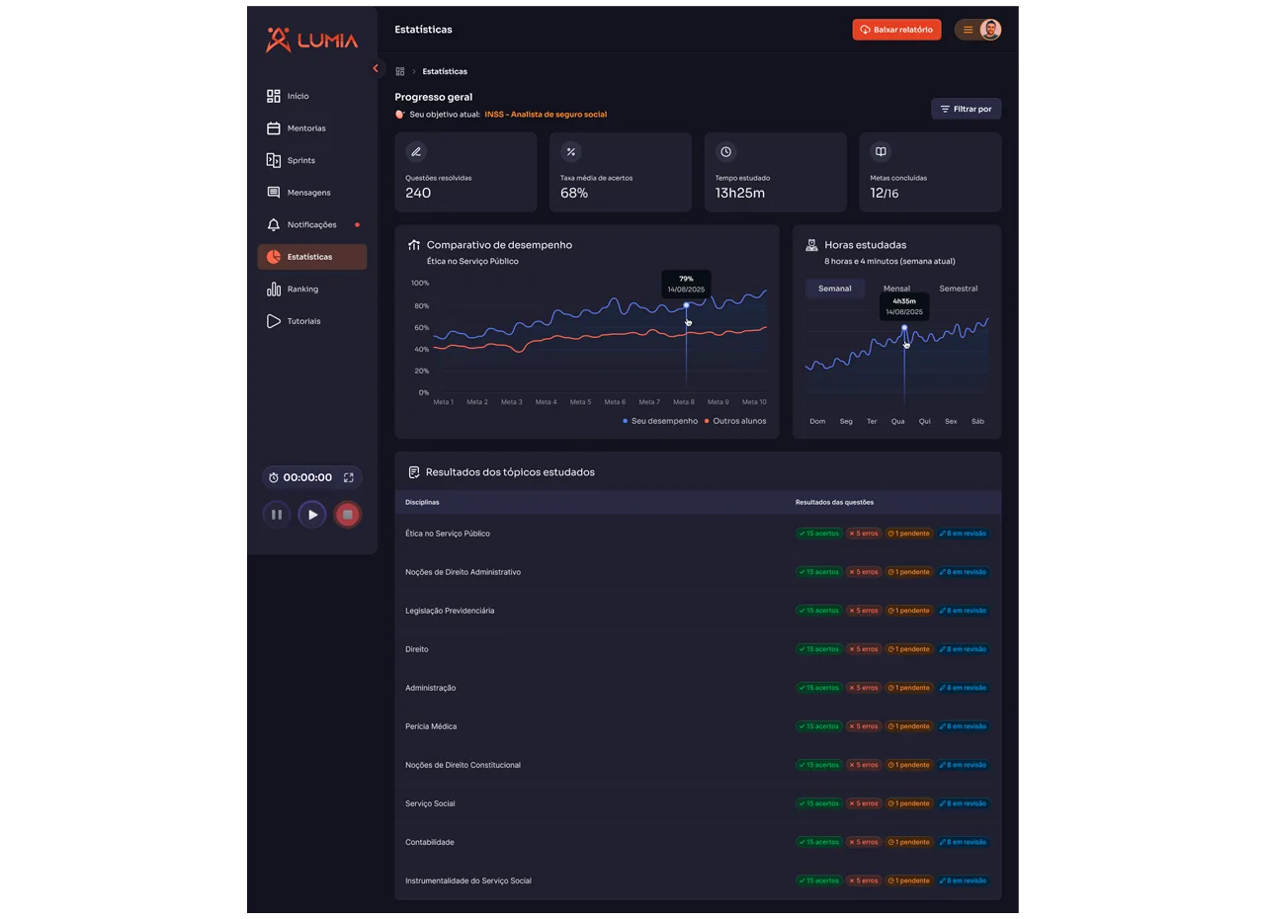Click the Notificações bell icon

(x=274, y=225)
